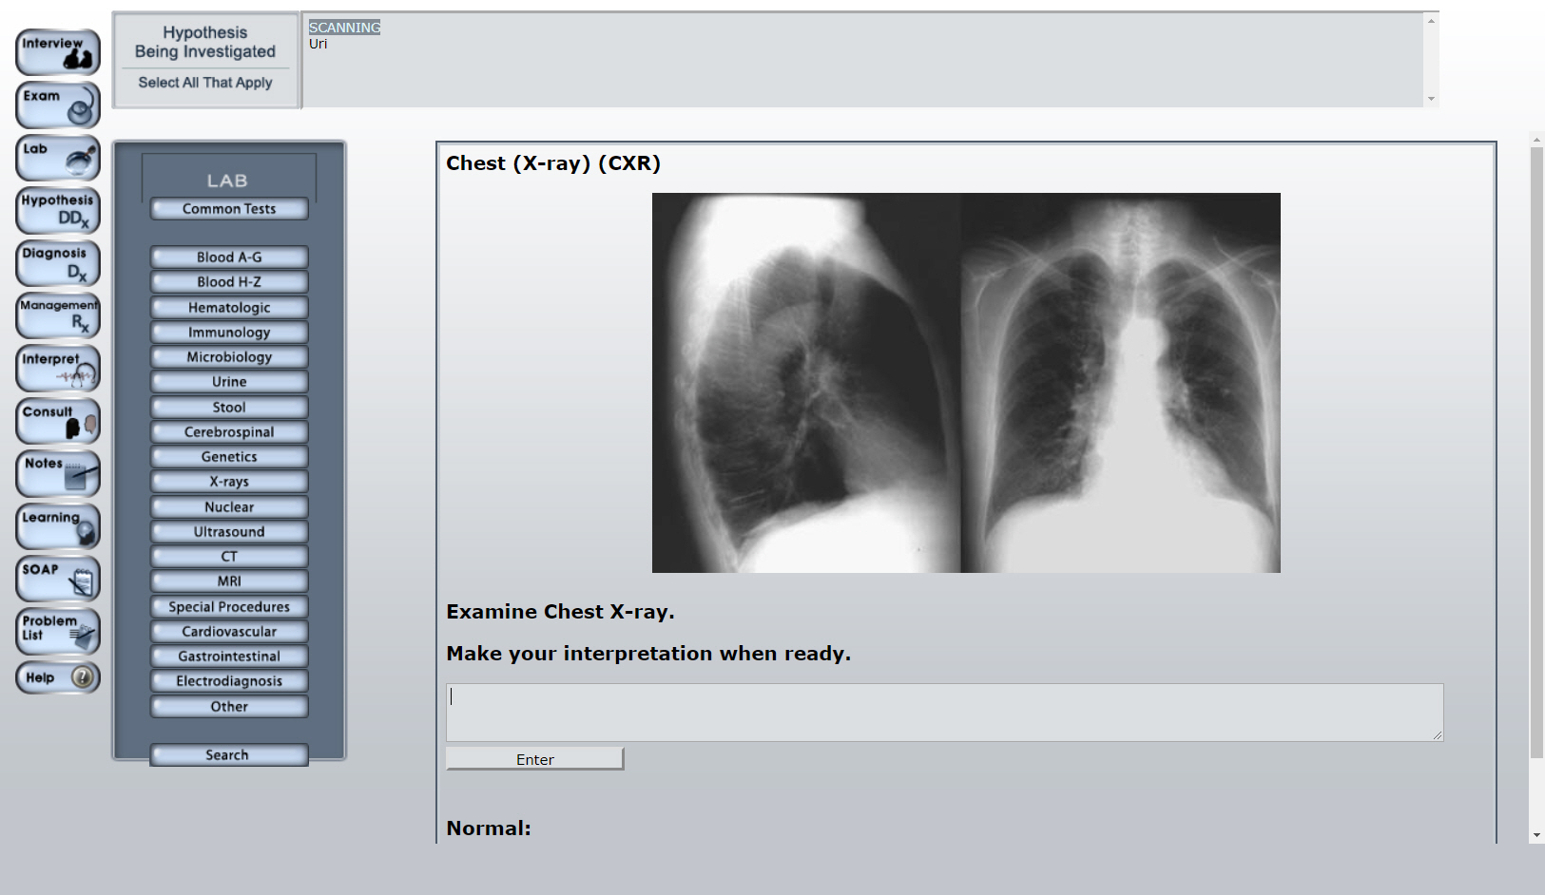The width and height of the screenshot is (1545, 895).
Task: Select Common Tests in Lab panel
Action: 229,209
